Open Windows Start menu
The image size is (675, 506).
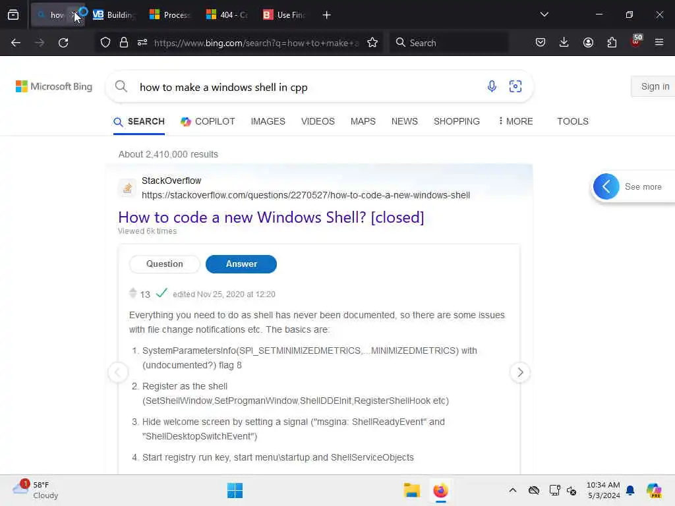click(x=235, y=490)
